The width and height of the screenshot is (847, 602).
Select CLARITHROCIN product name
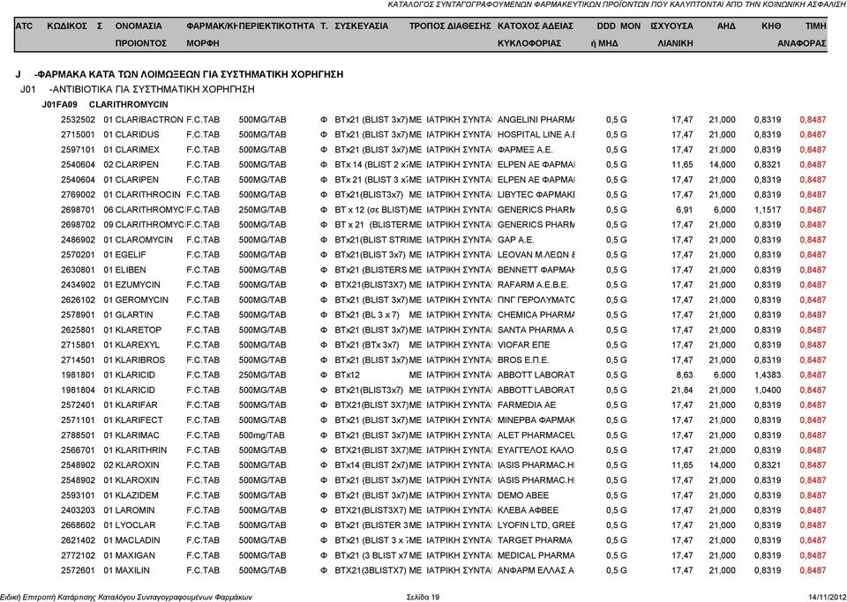[x=148, y=195]
